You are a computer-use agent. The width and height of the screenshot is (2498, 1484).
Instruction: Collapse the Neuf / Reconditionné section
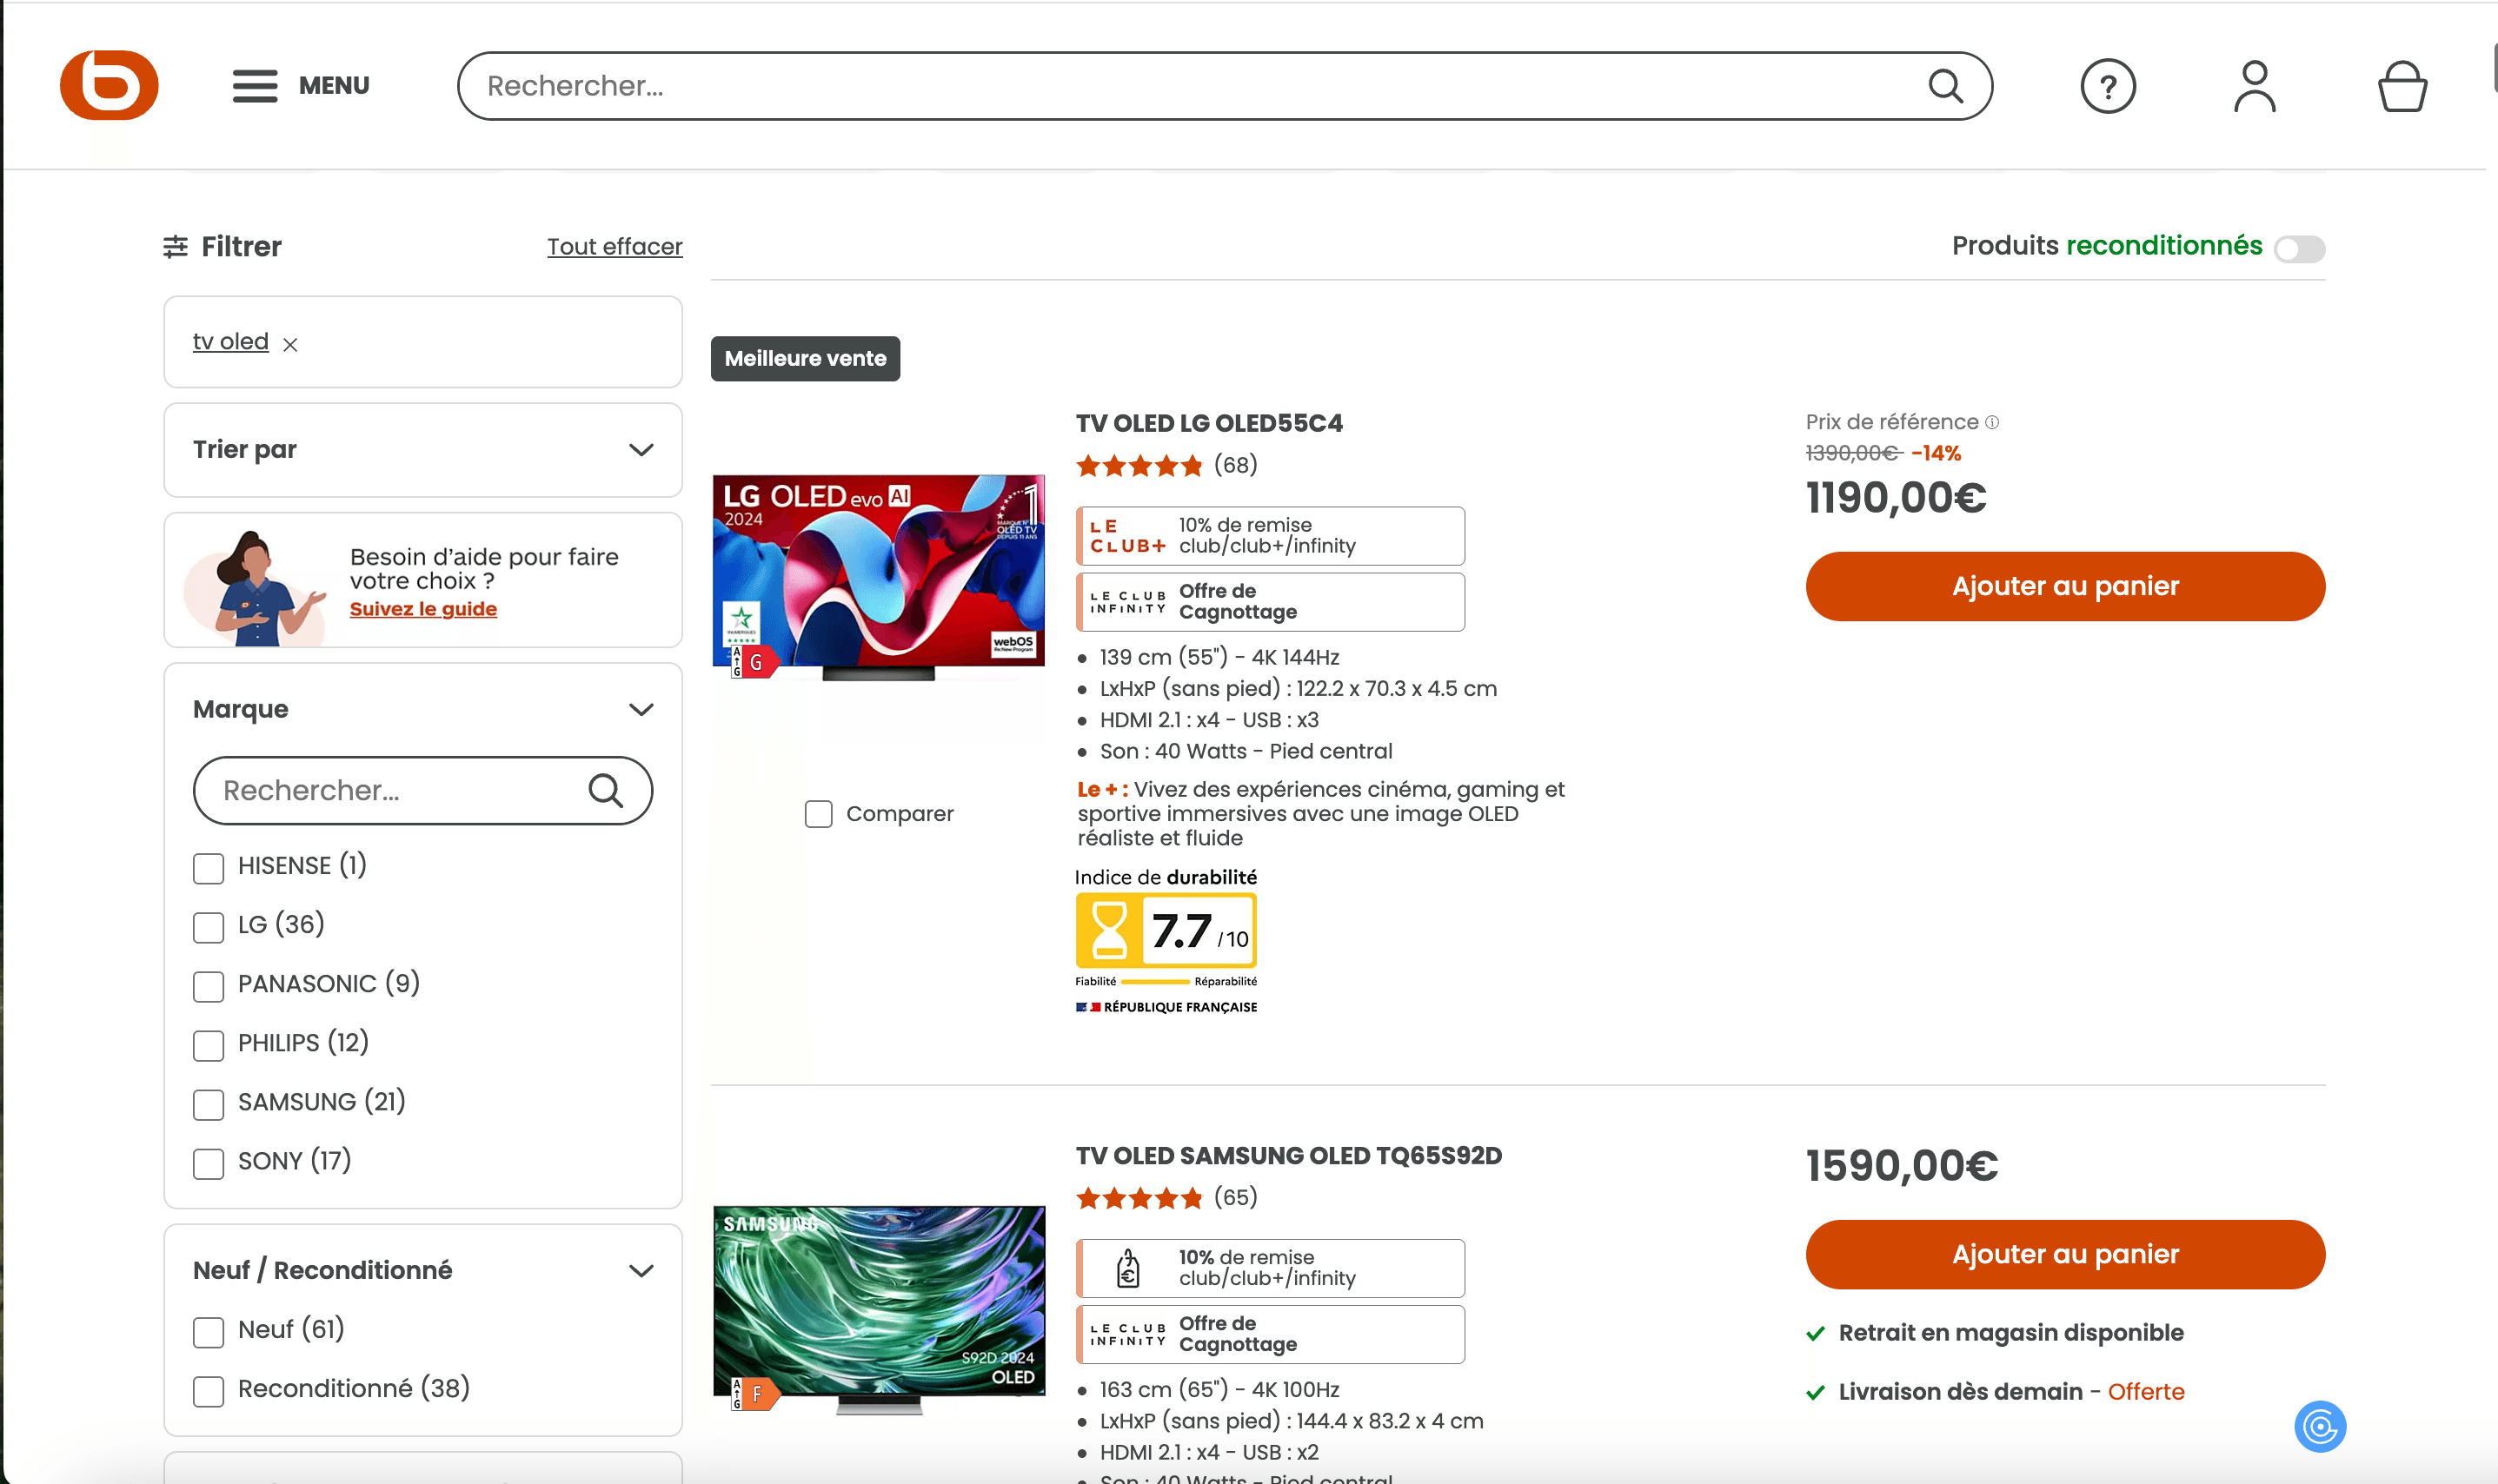click(641, 1271)
